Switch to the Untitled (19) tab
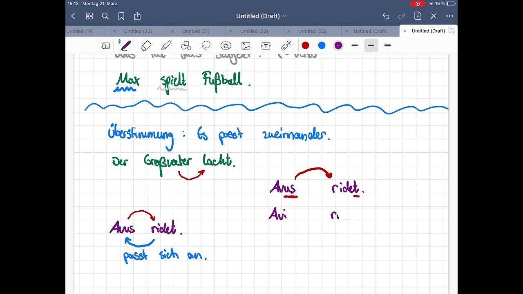The image size is (523, 294). 80,31
